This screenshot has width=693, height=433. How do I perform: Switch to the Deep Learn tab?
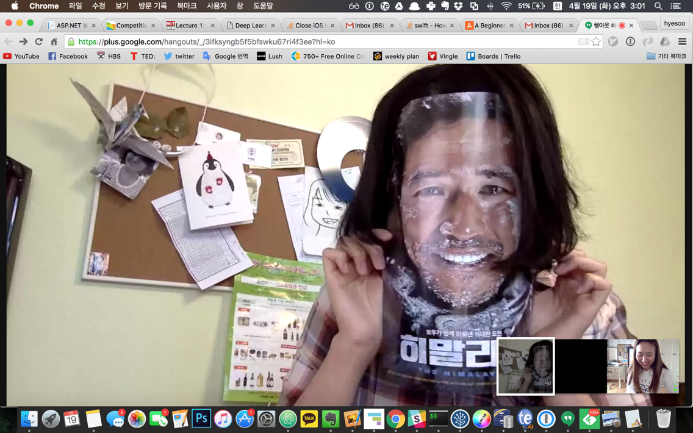coord(251,25)
